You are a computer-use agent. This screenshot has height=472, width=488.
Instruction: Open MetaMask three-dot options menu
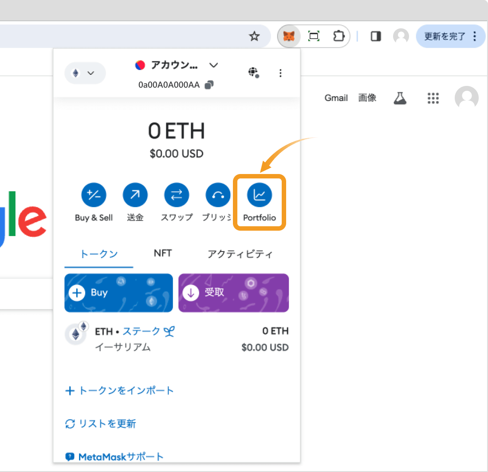(280, 73)
